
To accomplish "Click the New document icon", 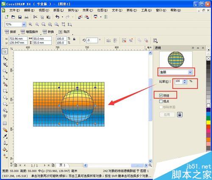I will click(x=6, y=17).
